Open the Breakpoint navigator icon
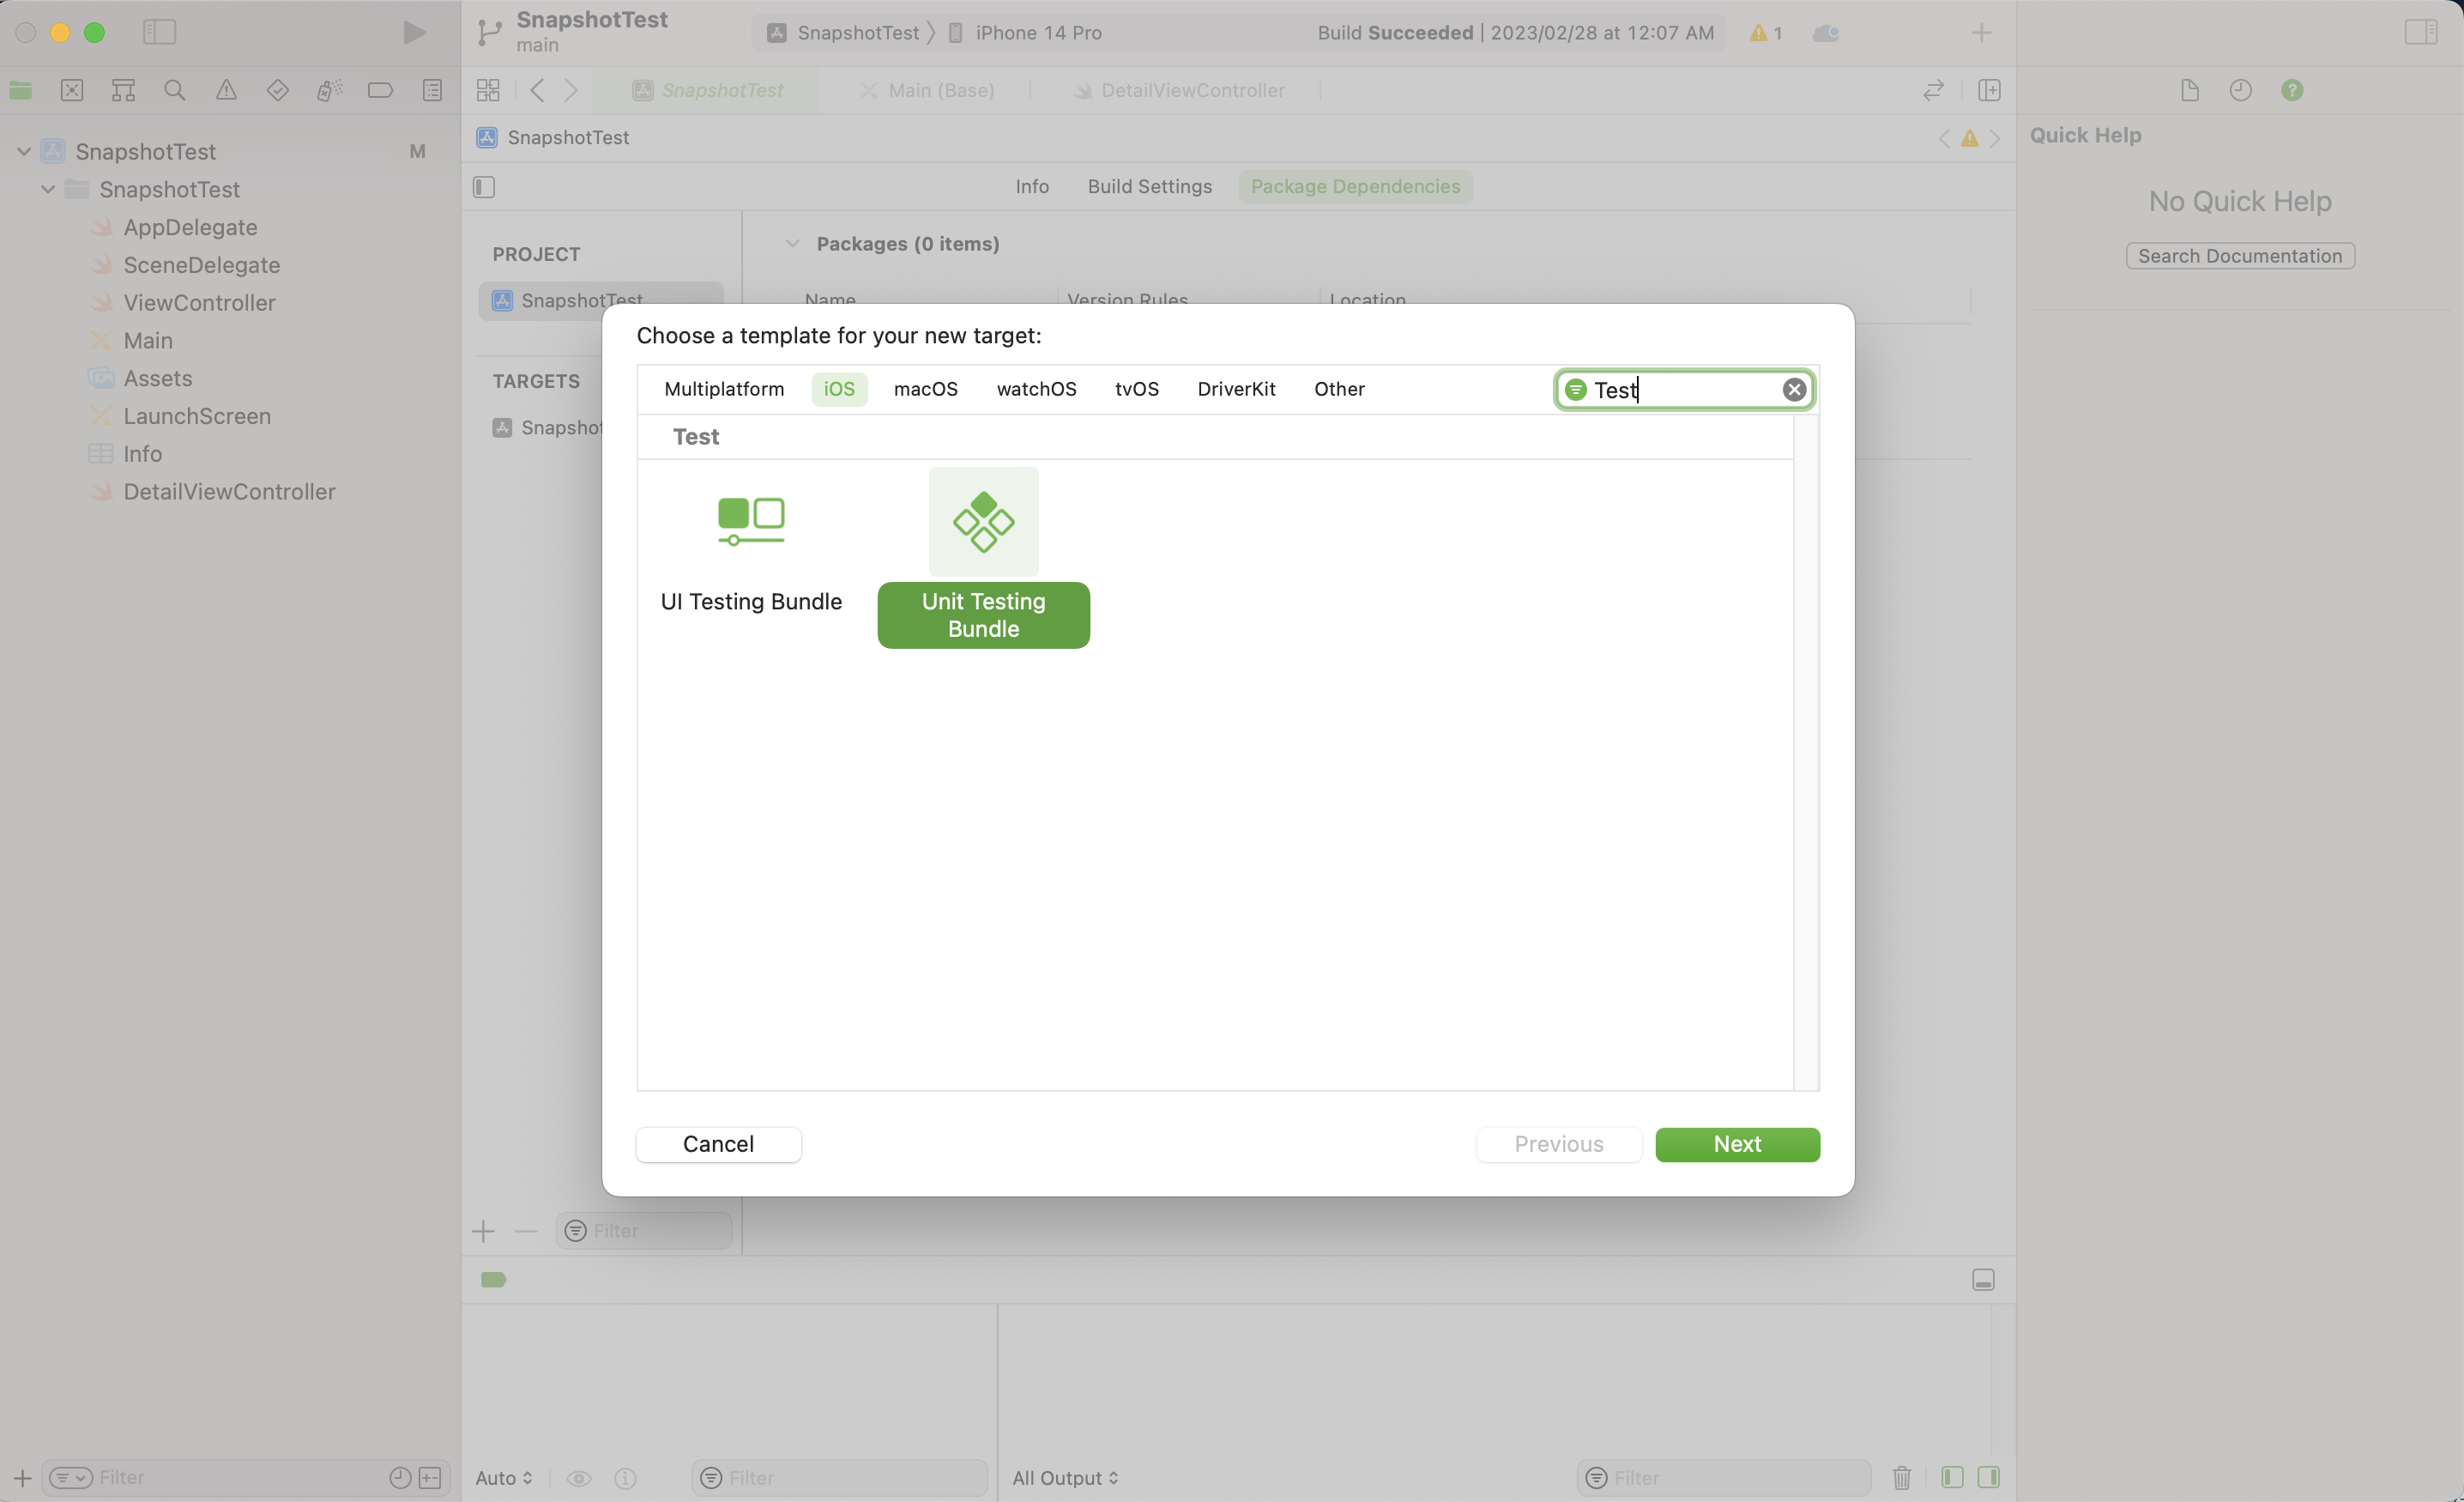Image resolution: width=2464 pixels, height=1502 pixels. [380, 90]
